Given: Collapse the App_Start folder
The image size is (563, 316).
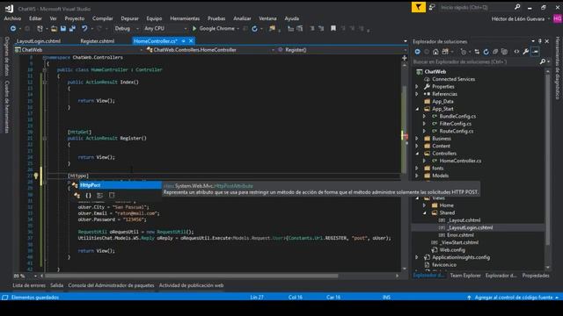Looking at the screenshot, I should (x=417, y=109).
